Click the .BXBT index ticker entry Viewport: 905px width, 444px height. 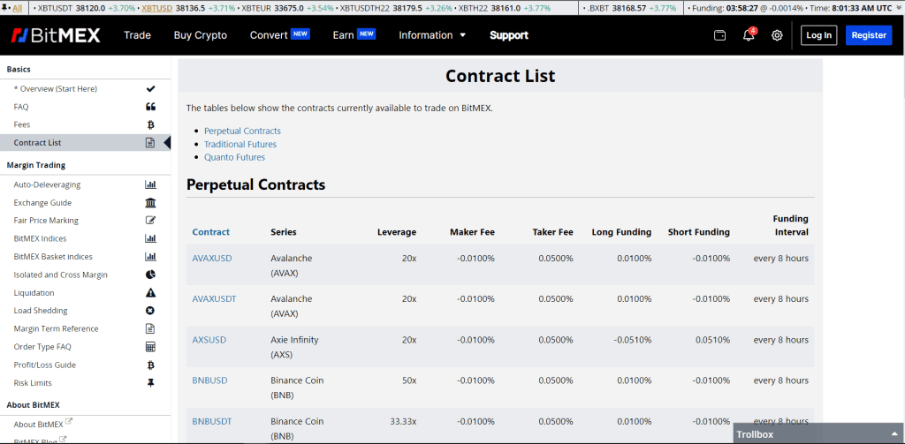(633, 9)
